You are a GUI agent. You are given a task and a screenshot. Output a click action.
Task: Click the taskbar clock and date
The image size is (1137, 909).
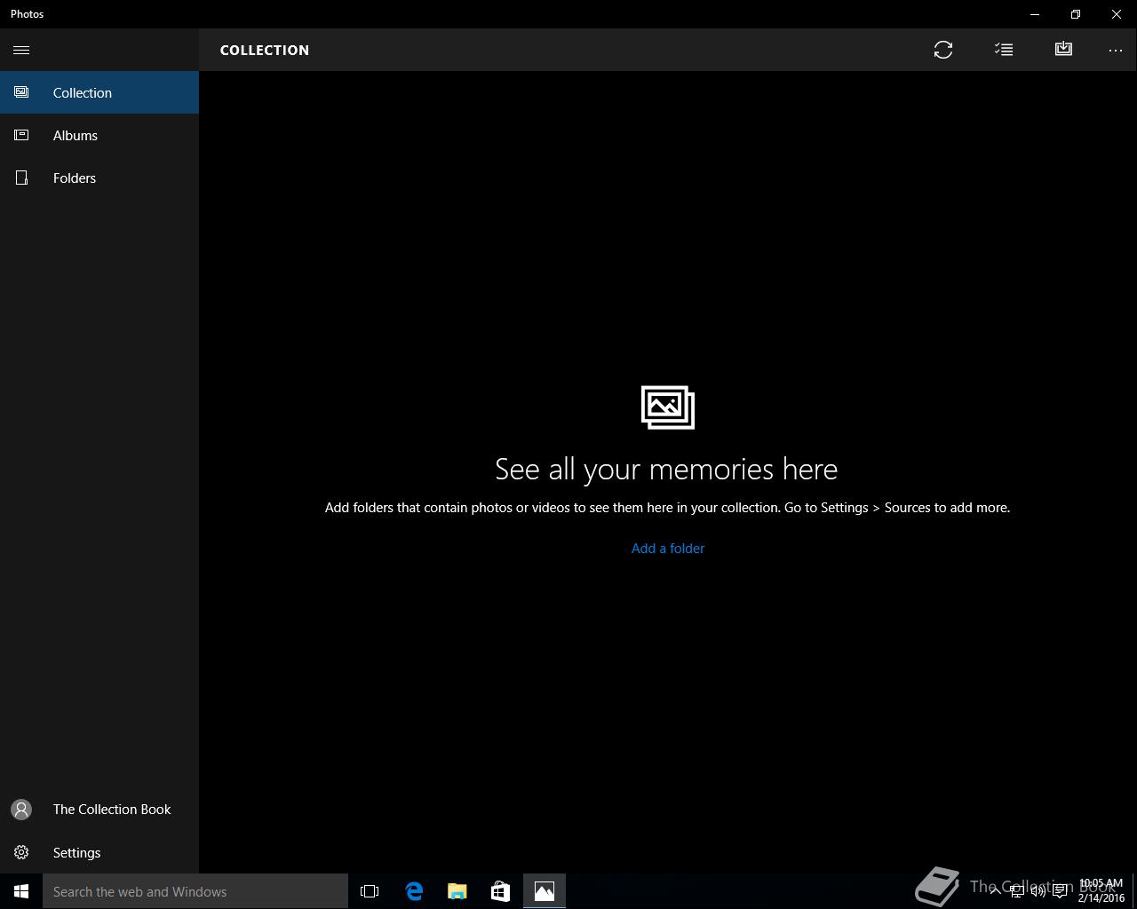point(1101,891)
